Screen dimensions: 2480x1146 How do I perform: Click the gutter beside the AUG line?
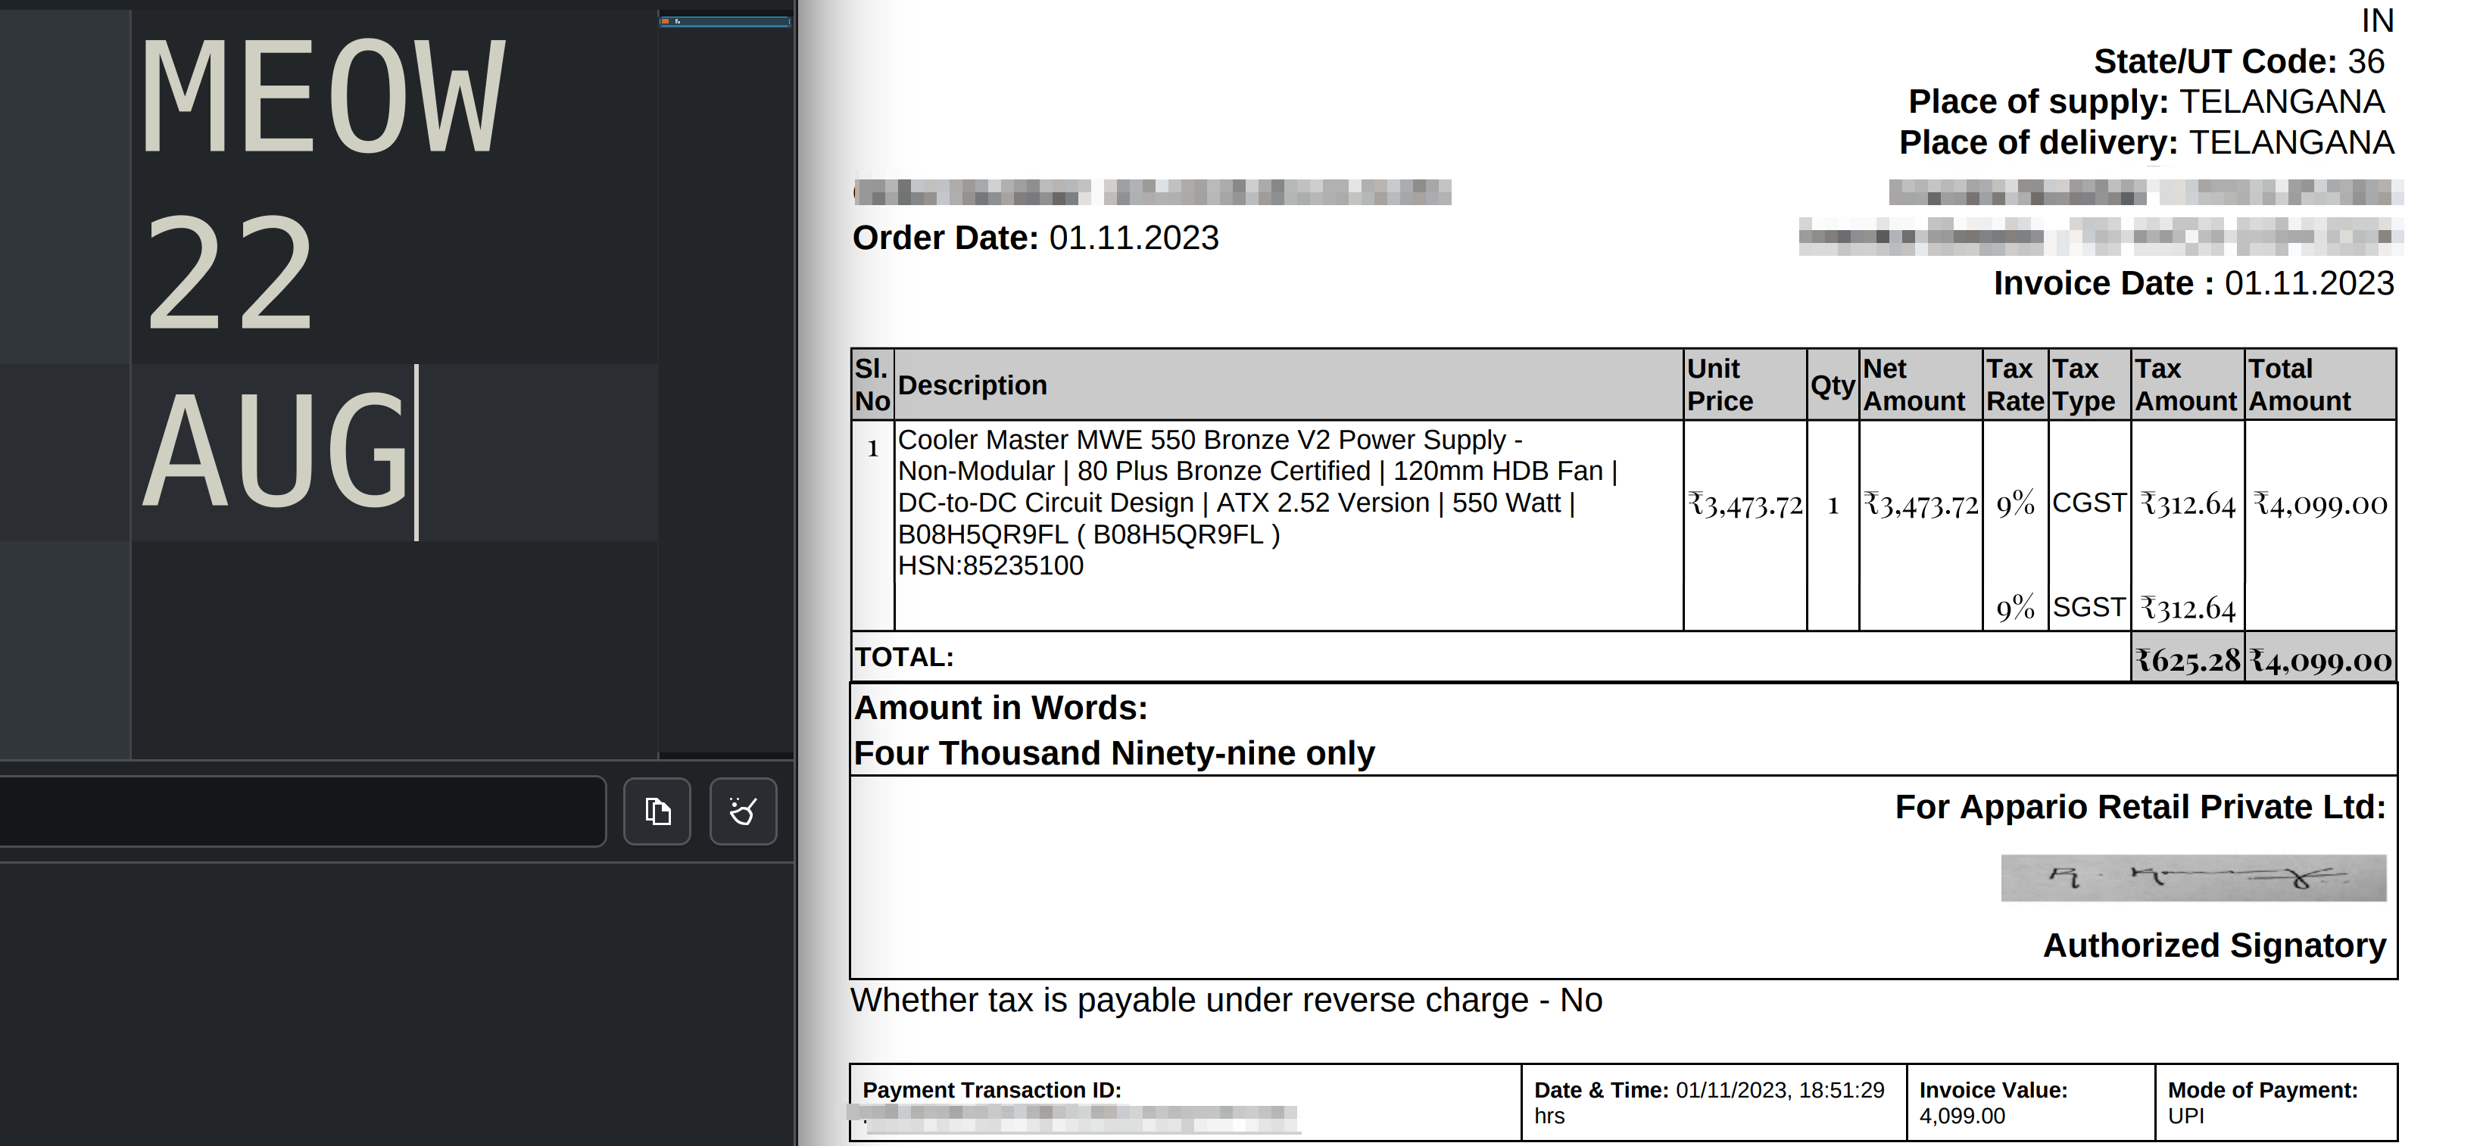pos(64,452)
